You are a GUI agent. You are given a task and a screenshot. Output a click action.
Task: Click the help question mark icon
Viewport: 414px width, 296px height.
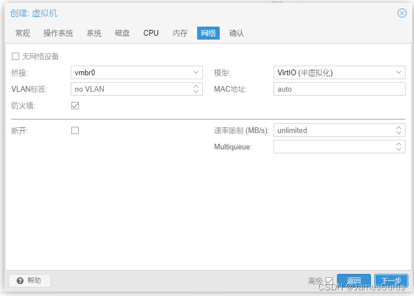(x=20, y=281)
